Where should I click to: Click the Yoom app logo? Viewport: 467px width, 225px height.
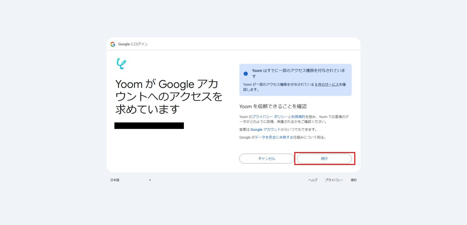click(121, 63)
